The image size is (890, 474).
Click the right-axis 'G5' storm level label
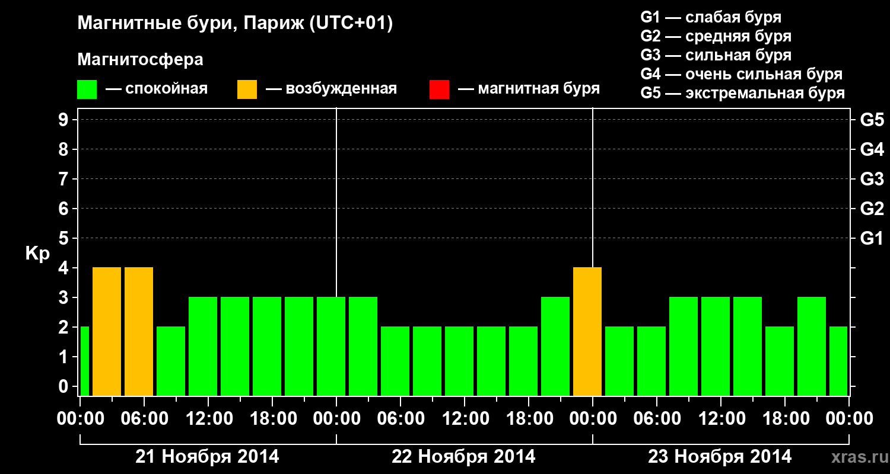(x=872, y=120)
